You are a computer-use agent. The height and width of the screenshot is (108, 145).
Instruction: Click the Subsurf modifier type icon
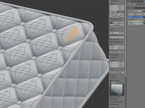(132, 11)
